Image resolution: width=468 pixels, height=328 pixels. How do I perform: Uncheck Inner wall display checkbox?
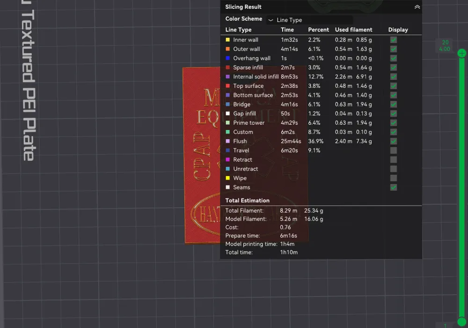[x=394, y=40]
